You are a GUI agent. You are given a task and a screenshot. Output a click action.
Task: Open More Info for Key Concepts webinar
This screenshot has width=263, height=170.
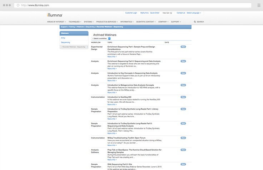pos(112,81)
